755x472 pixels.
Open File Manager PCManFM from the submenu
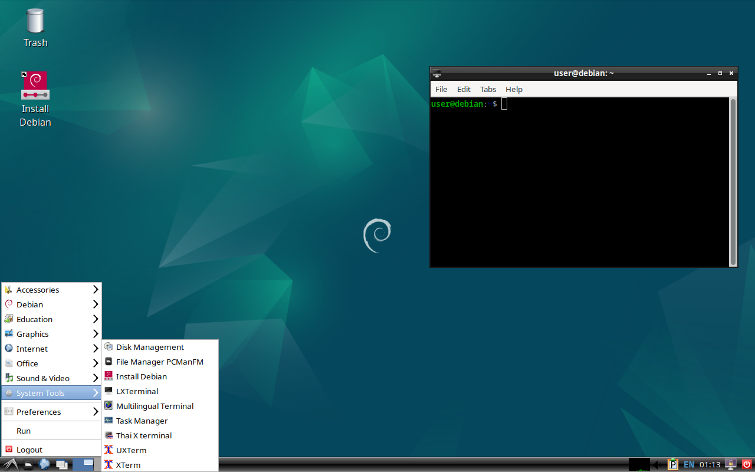point(160,362)
